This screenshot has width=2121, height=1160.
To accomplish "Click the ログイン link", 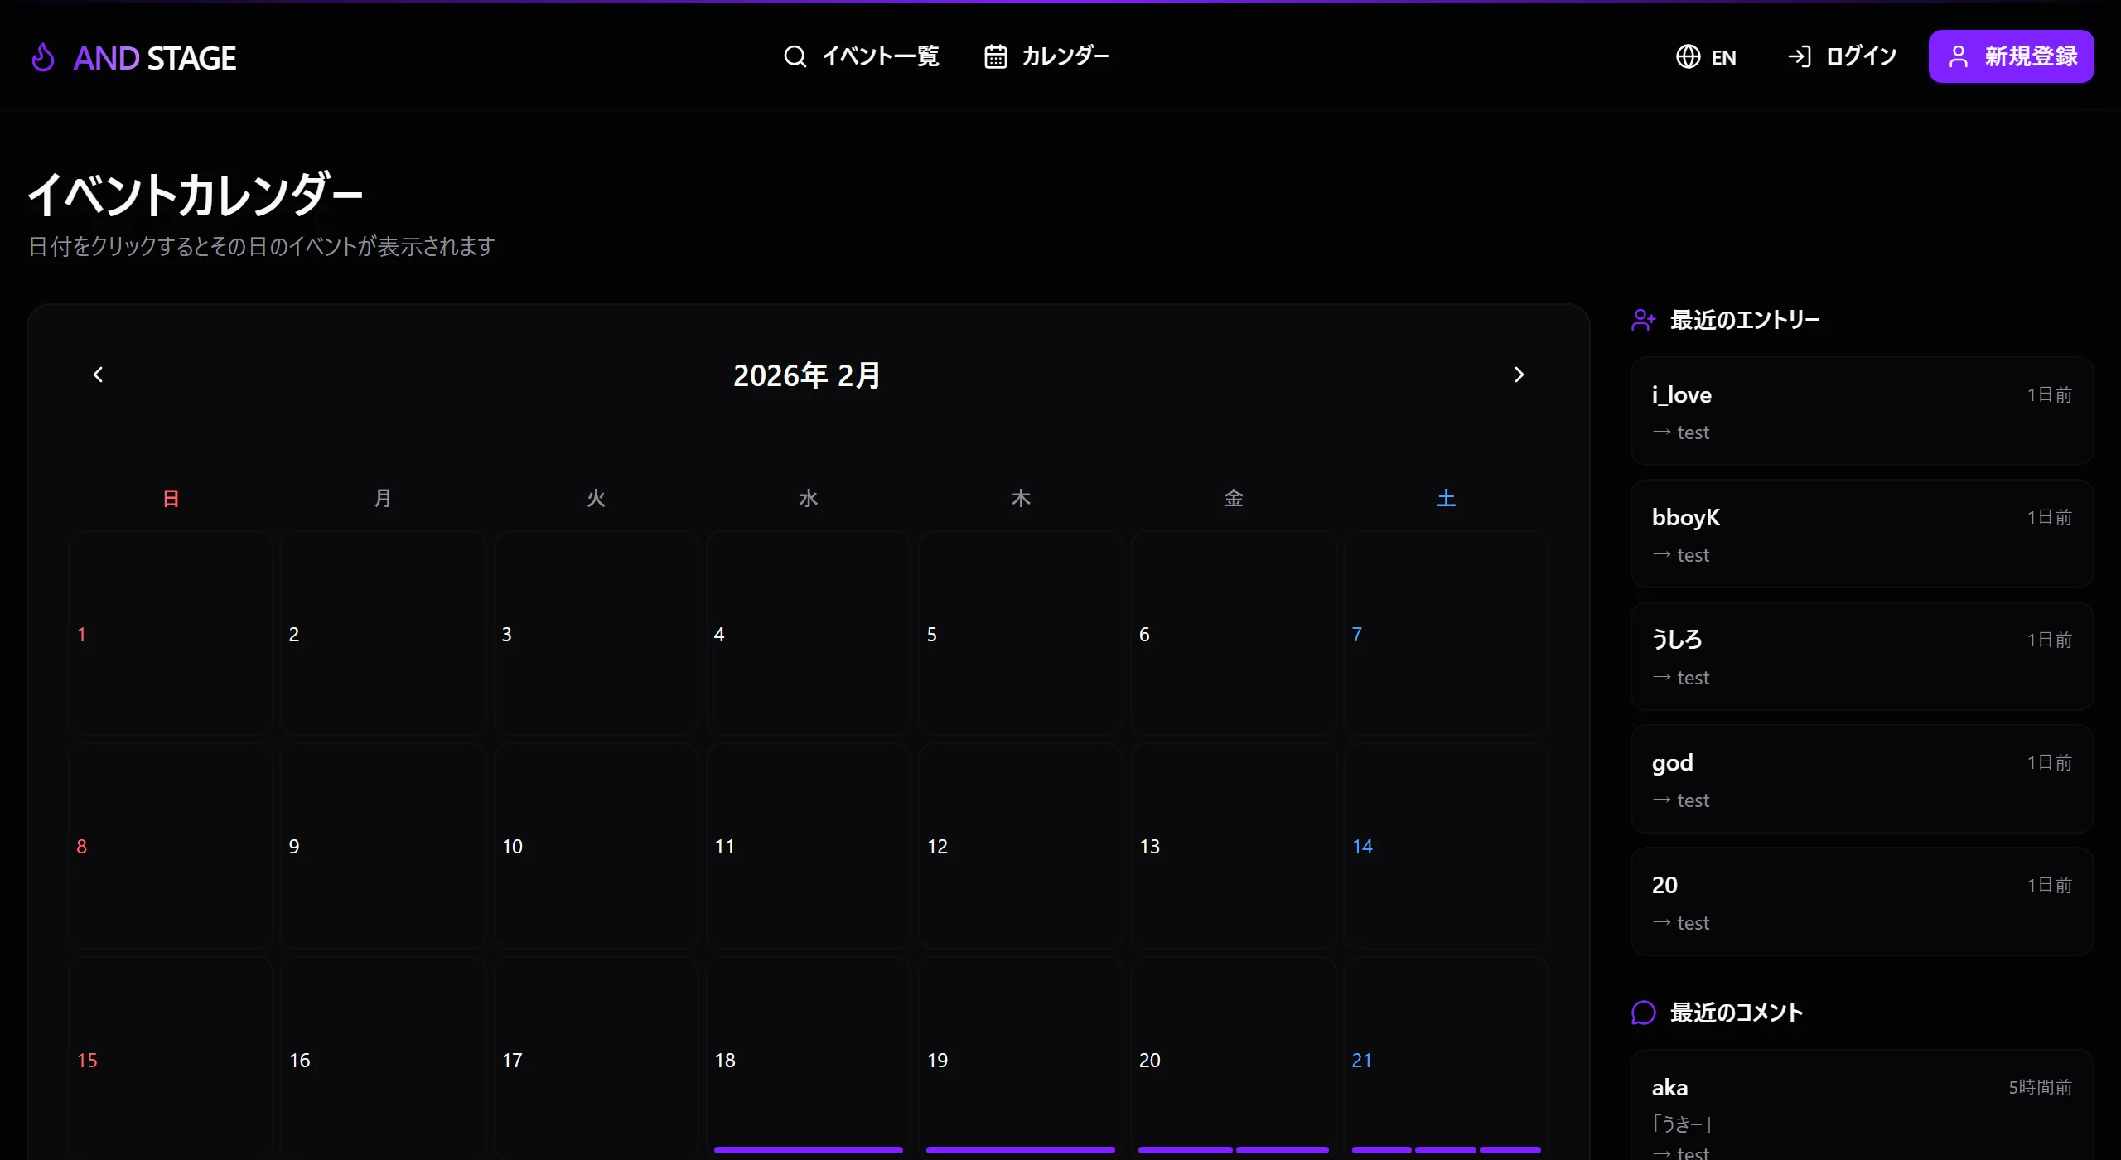I will 1861,56.
